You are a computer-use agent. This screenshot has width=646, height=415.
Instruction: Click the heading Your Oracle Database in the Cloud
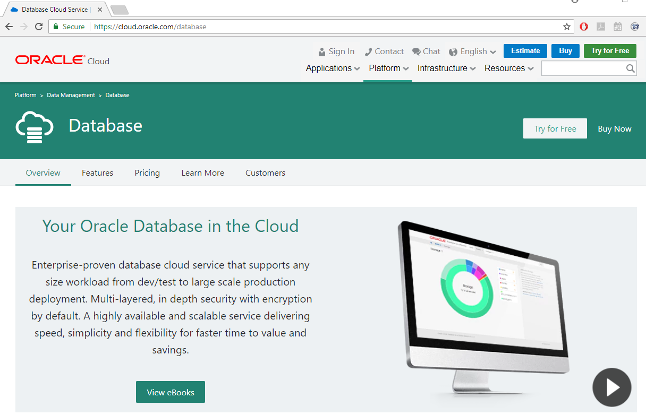pyautogui.click(x=171, y=226)
